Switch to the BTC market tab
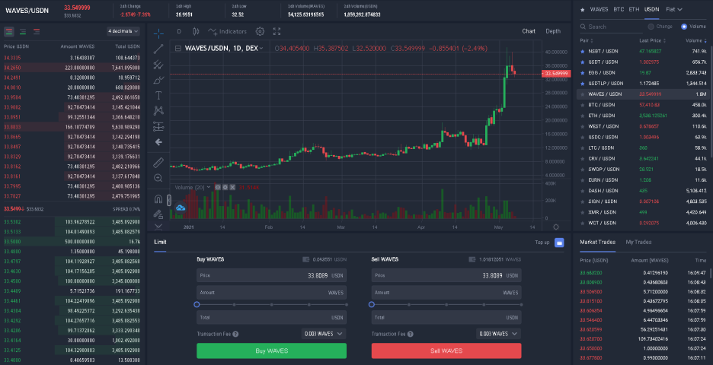This screenshot has height=365, width=713. point(619,9)
